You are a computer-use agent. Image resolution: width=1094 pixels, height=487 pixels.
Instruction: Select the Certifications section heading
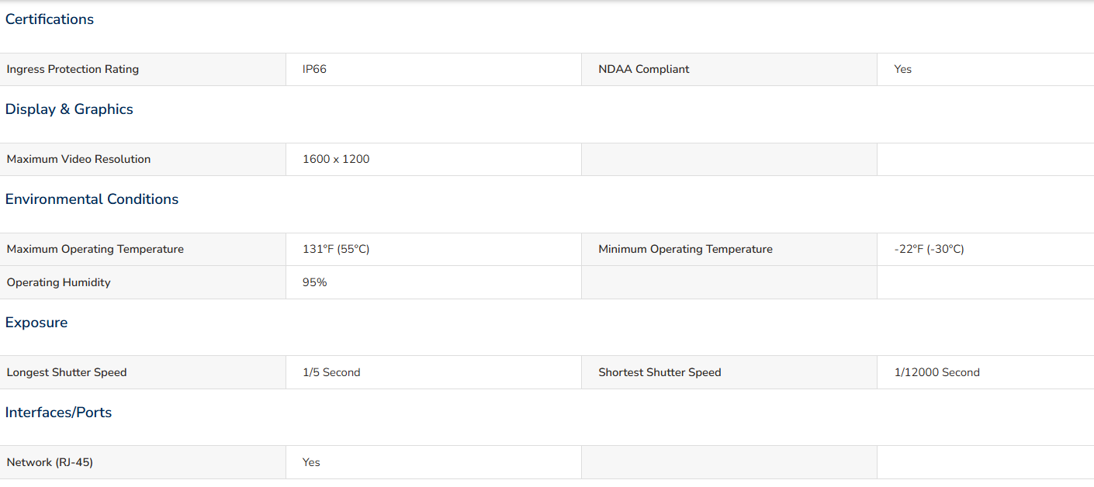(50, 19)
